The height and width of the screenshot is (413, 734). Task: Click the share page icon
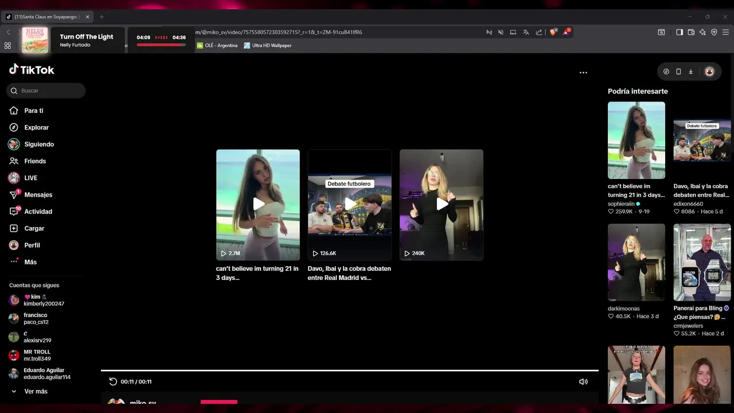coord(539,32)
